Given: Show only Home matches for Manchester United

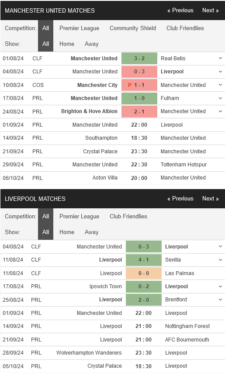Looking at the screenshot, I should [x=67, y=44].
